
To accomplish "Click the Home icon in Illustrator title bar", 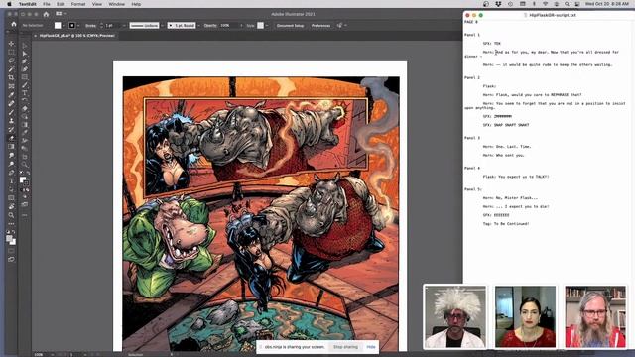I will (46, 14).
